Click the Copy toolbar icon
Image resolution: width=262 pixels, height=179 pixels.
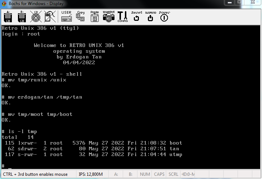tap(80, 17)
